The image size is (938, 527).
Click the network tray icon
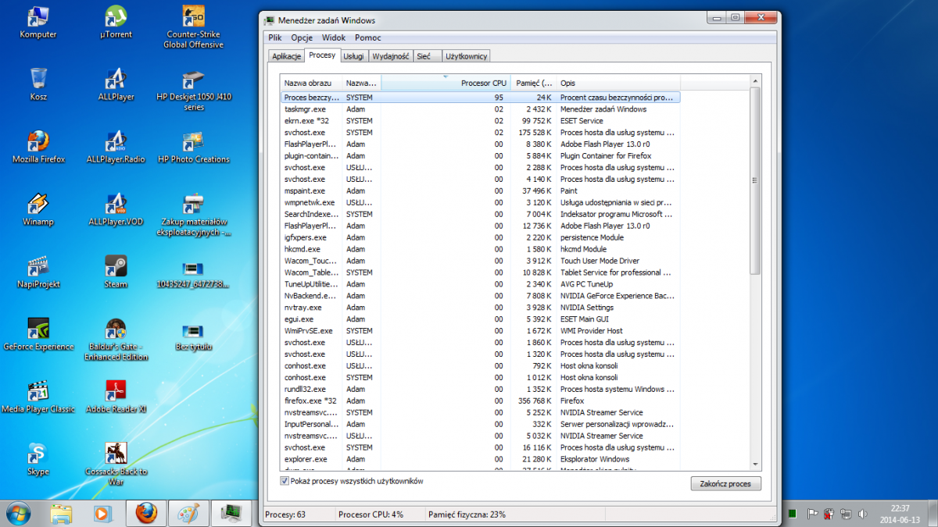(846, 514)
